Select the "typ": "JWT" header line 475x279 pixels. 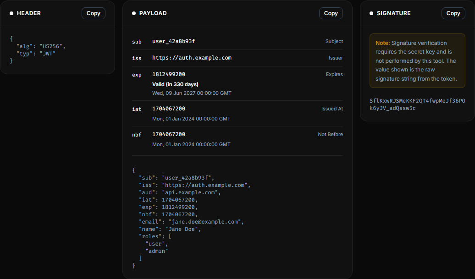(36, 54)
